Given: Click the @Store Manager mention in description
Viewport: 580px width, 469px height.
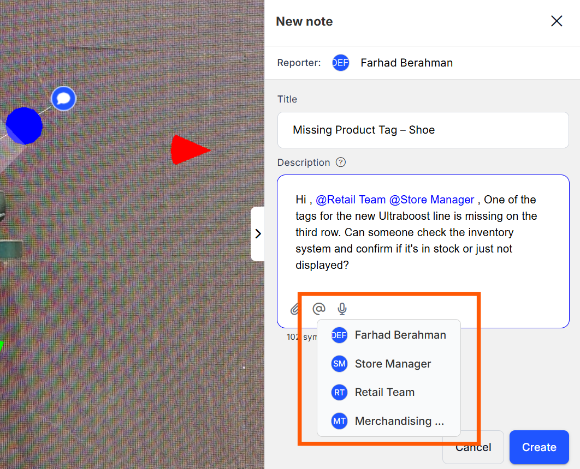Looking at the screenshot, I should (x=431, y=200).
